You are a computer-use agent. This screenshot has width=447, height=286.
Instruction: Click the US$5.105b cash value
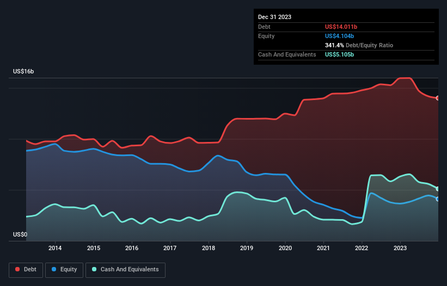pyautogui.click(x=339, y=54)
